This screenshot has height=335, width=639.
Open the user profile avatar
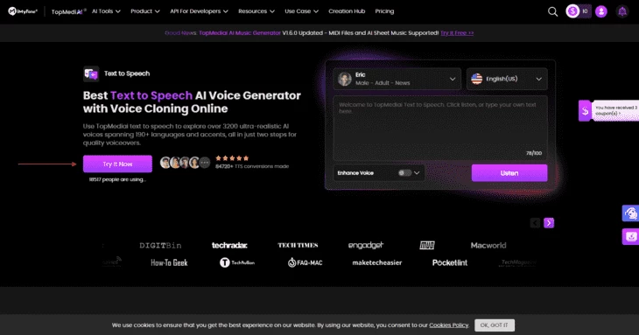coord(601,11)
